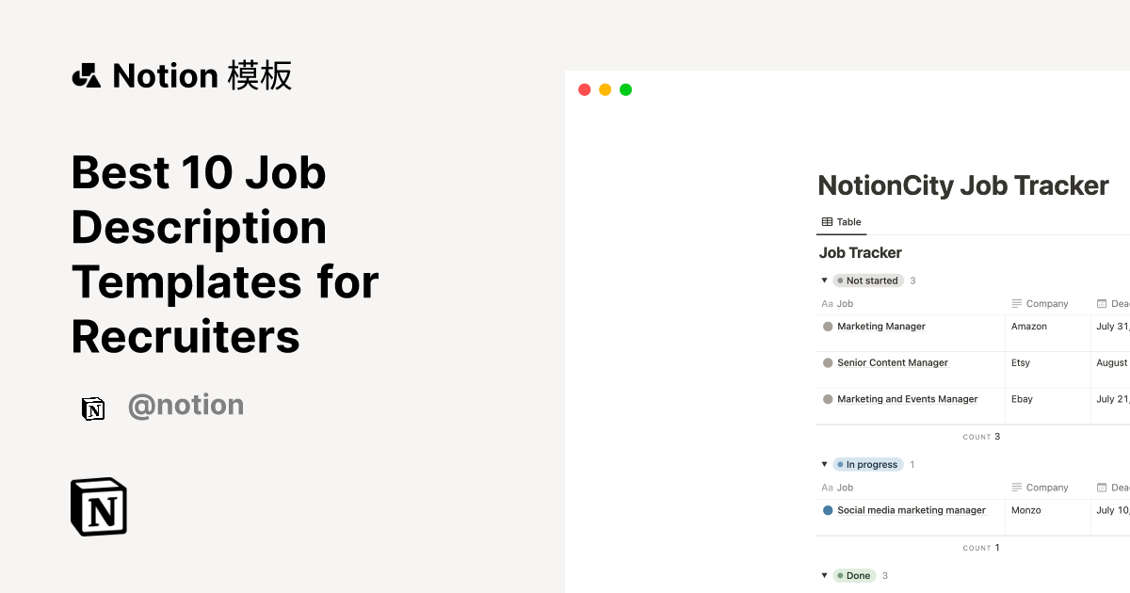Click the large black Notion N logo
The width and height of the screenshot is (1130, 593).
98,506
